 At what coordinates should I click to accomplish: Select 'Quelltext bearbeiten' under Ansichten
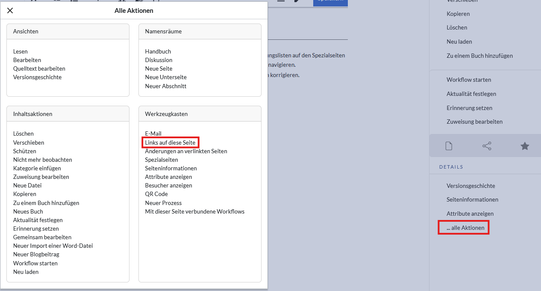click(x=39, y=68)
